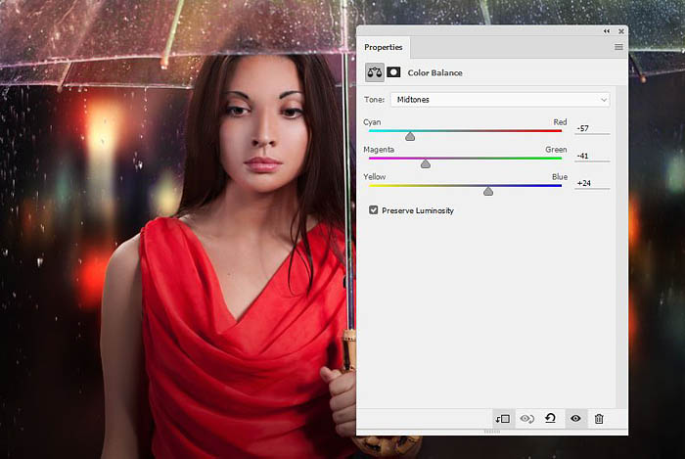Click the Magenta-Green slider handle
Image resolution: width=685 pixels, height=459 pixels.
pyautogui.click(x=425, y=163)
